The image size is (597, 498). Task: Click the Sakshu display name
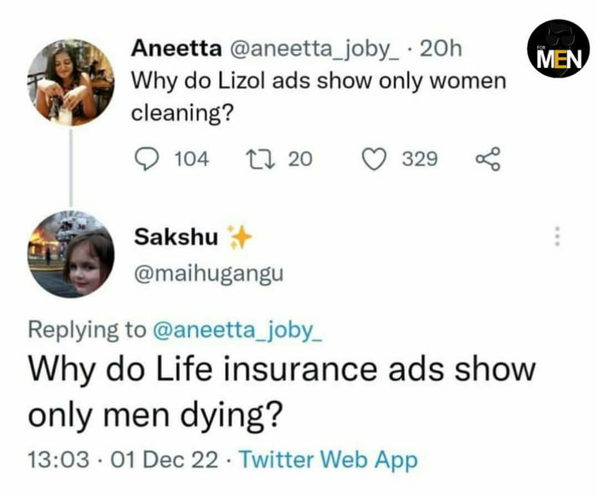click(175, 238)
